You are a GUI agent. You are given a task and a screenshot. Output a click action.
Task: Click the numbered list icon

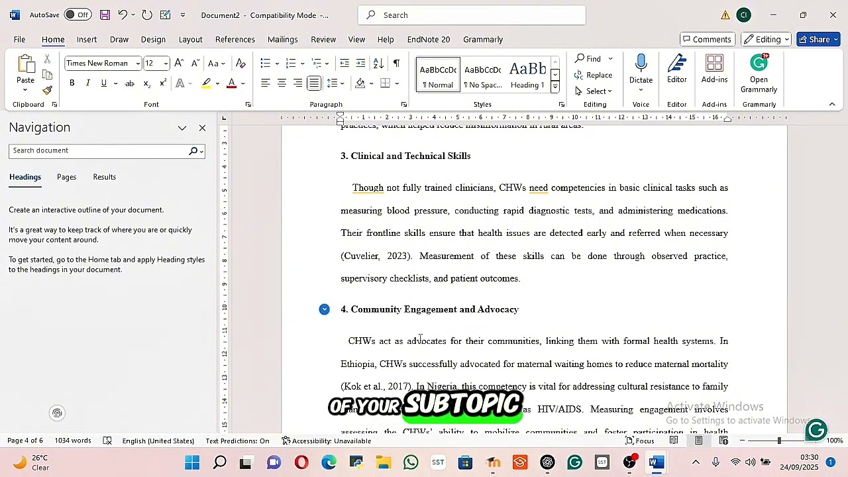coord(290,63)
